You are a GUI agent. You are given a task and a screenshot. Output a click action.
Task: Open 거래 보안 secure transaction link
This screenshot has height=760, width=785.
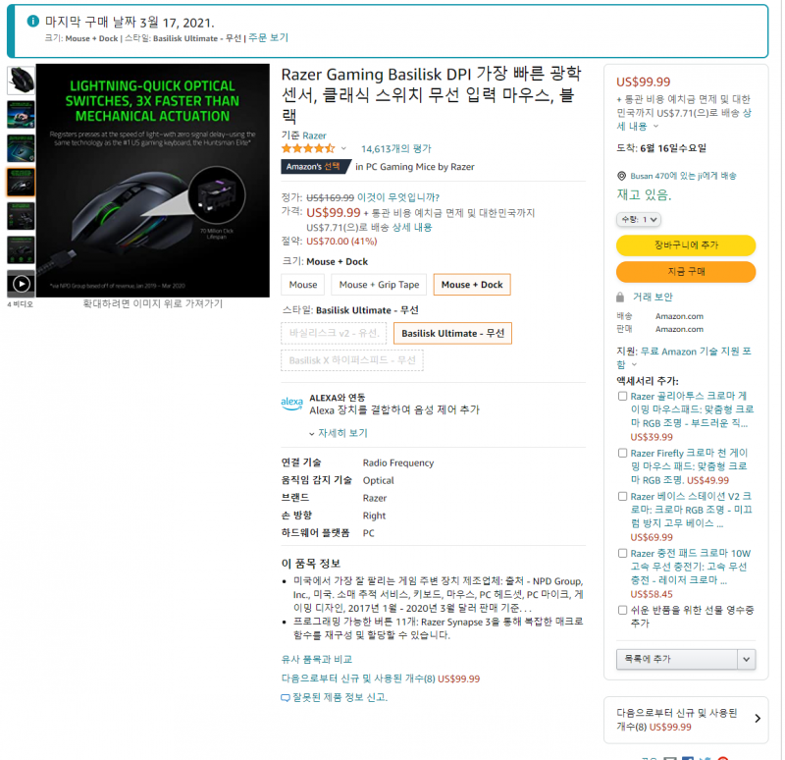(653, 298)
